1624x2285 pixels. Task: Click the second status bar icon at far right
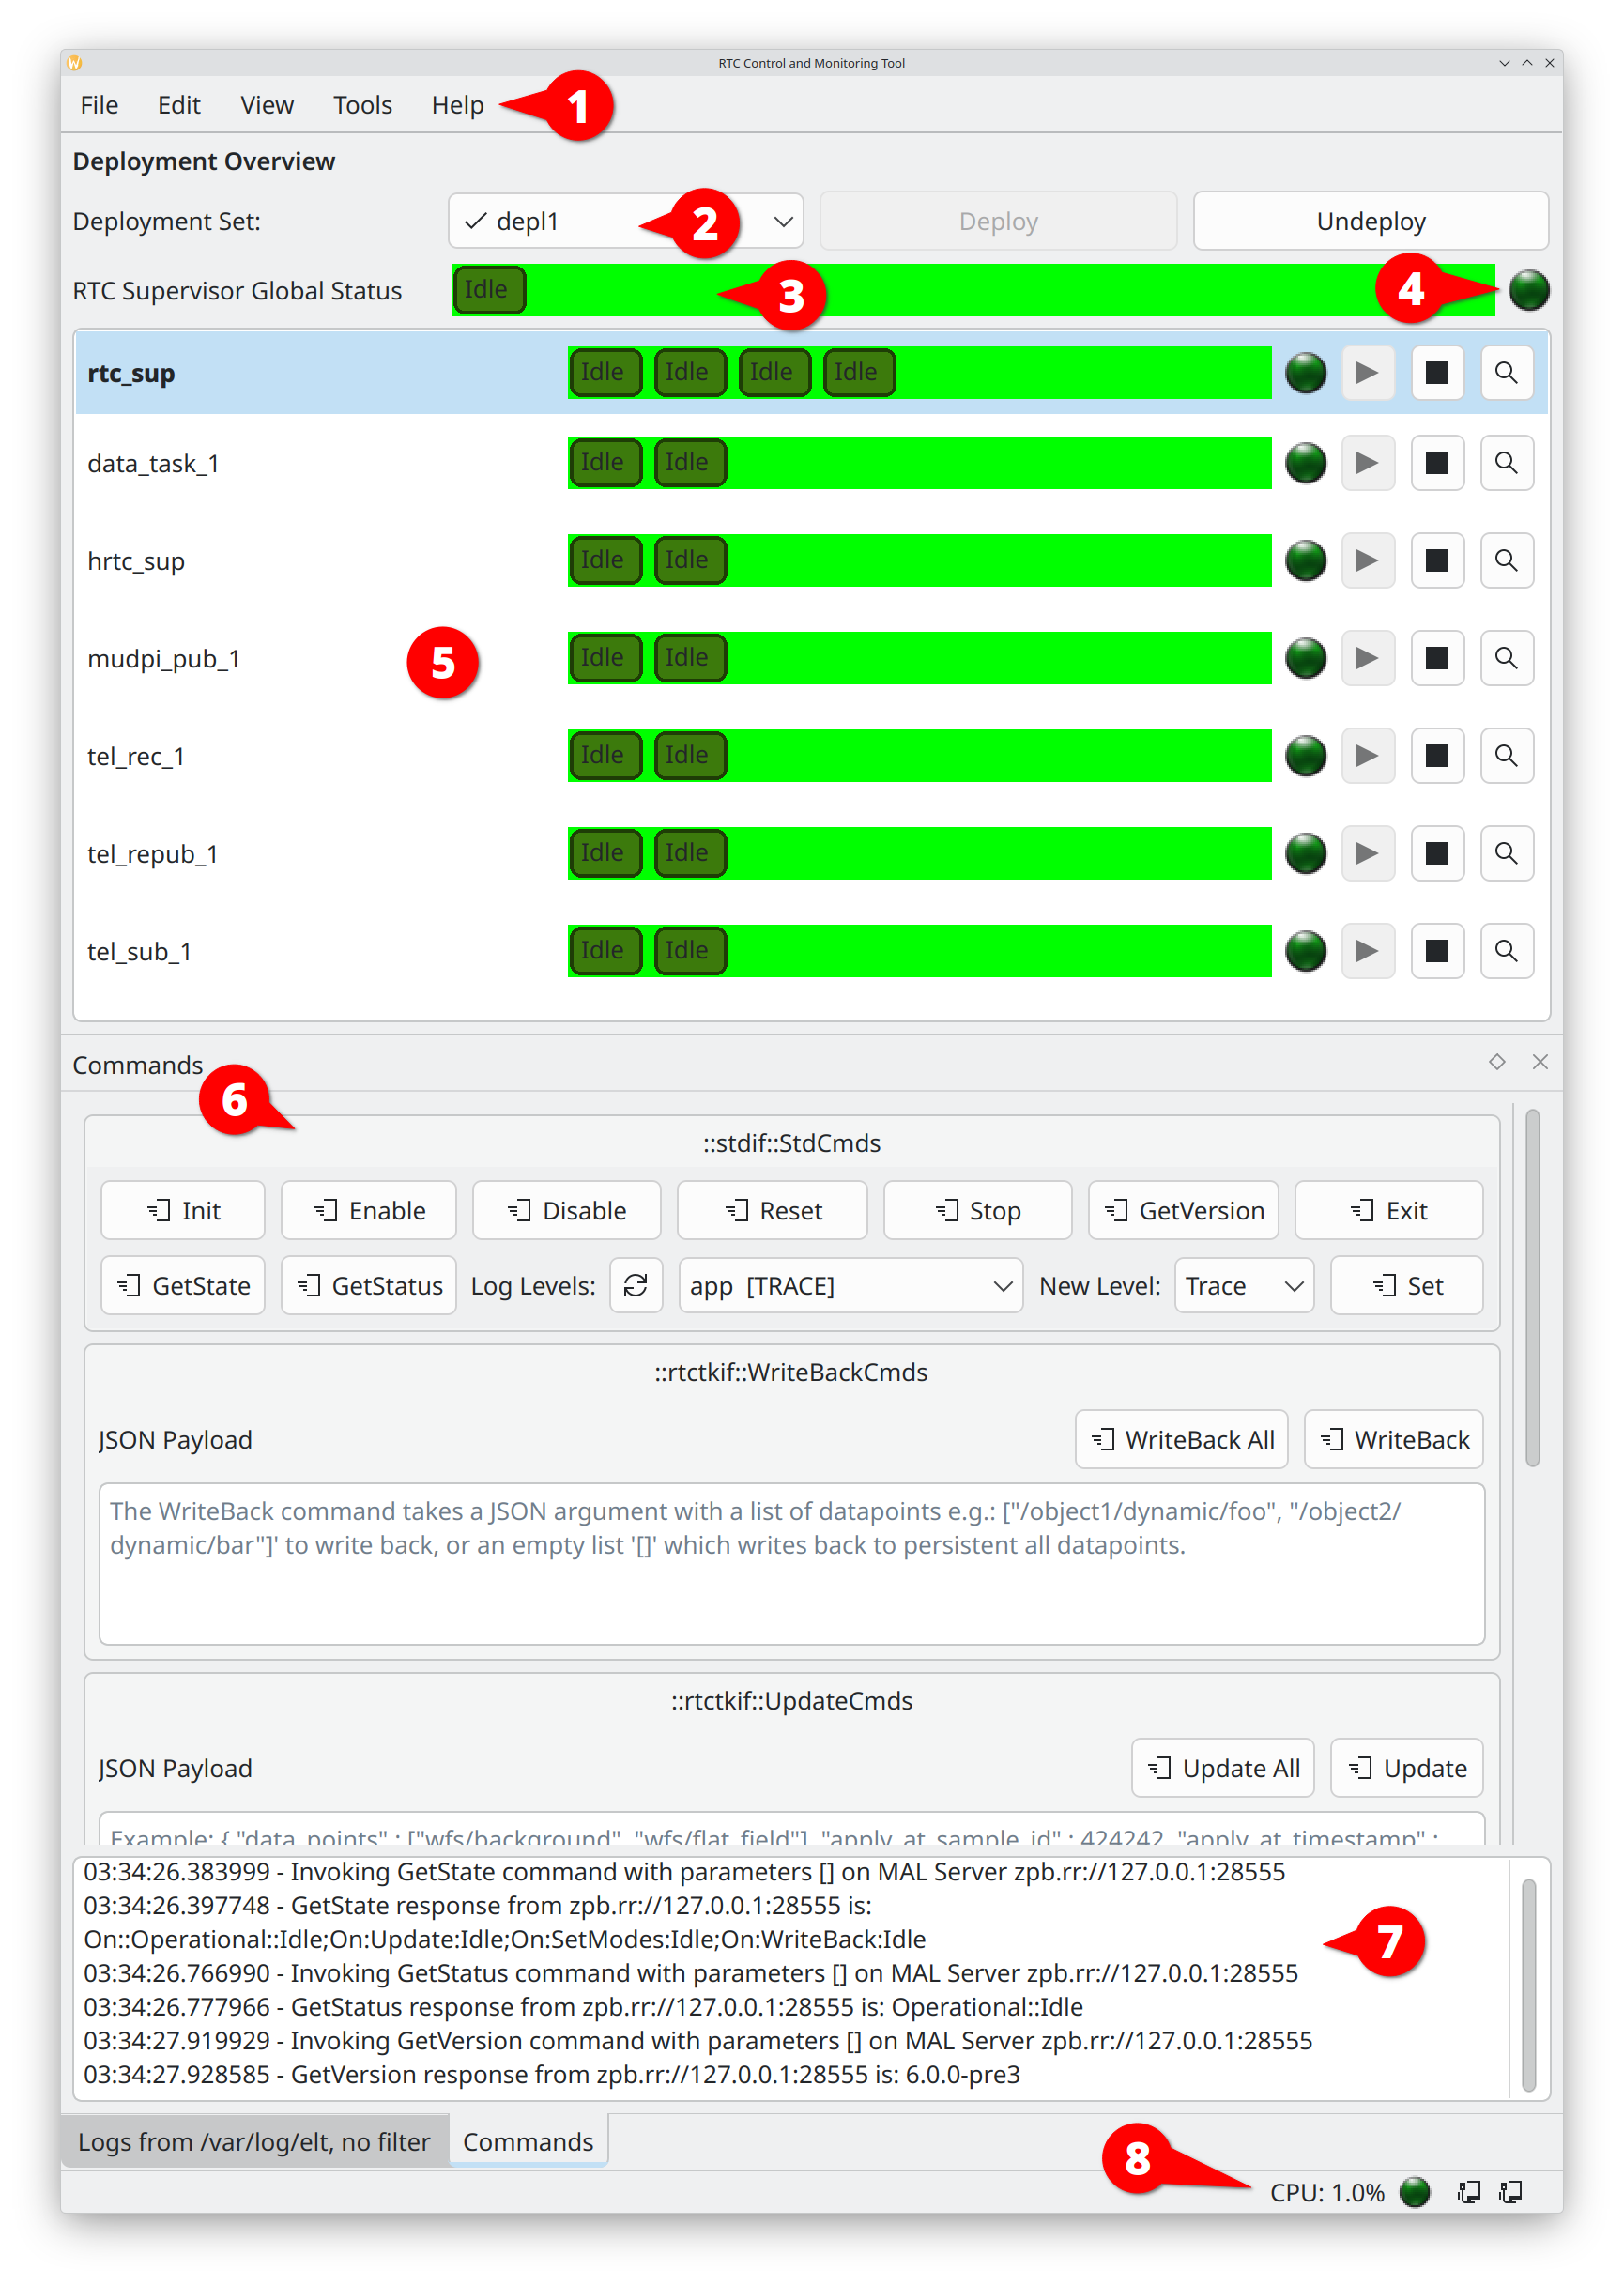pyautogui.click(x=1510, y=2192)
